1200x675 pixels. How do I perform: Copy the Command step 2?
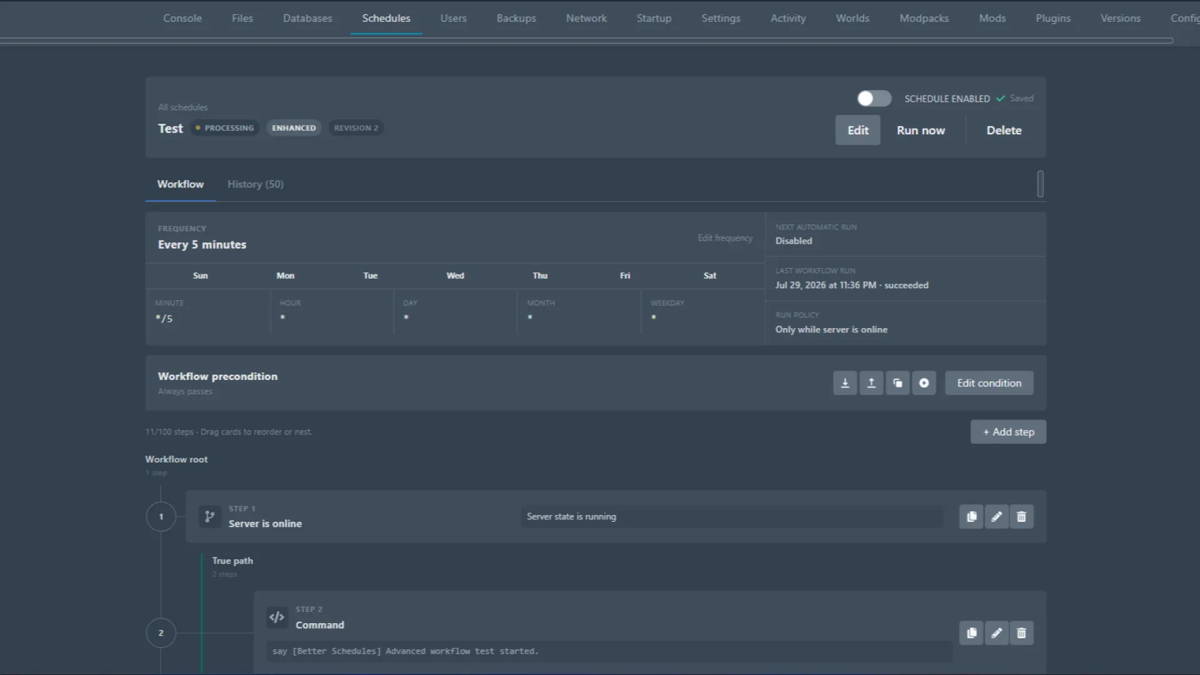(971, 633)
